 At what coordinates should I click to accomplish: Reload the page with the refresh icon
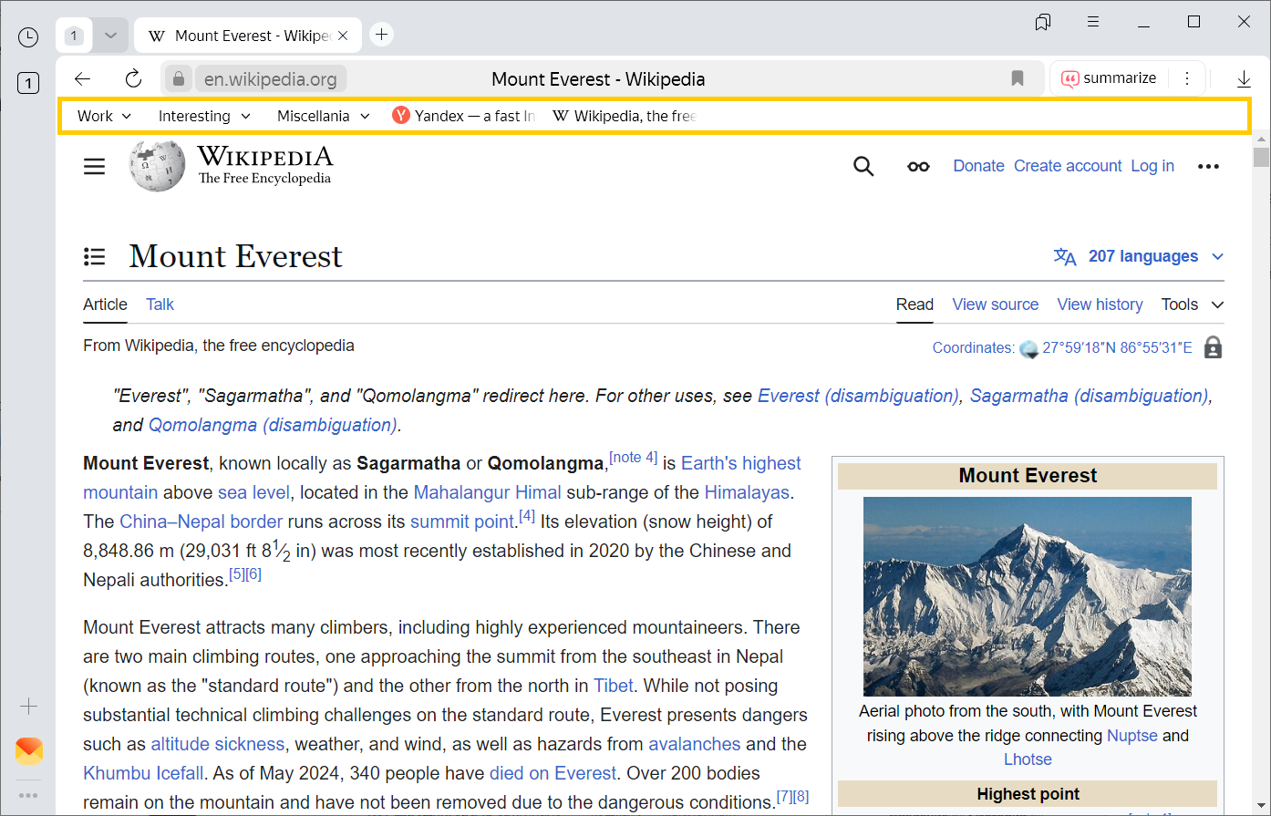pyautogui.click(x=133, y=78)
